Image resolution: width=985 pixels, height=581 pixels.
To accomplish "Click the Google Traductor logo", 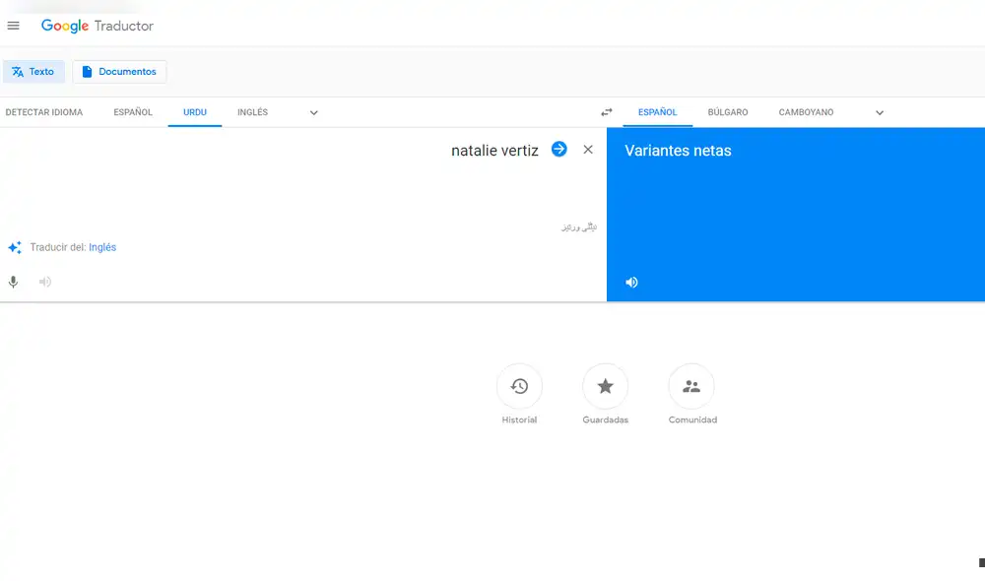I will pos(98,26).
